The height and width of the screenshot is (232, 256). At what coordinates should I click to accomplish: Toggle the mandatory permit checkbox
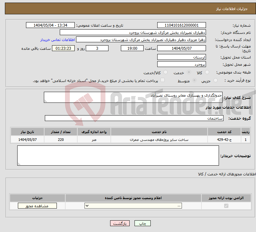(x=226, y=206)
